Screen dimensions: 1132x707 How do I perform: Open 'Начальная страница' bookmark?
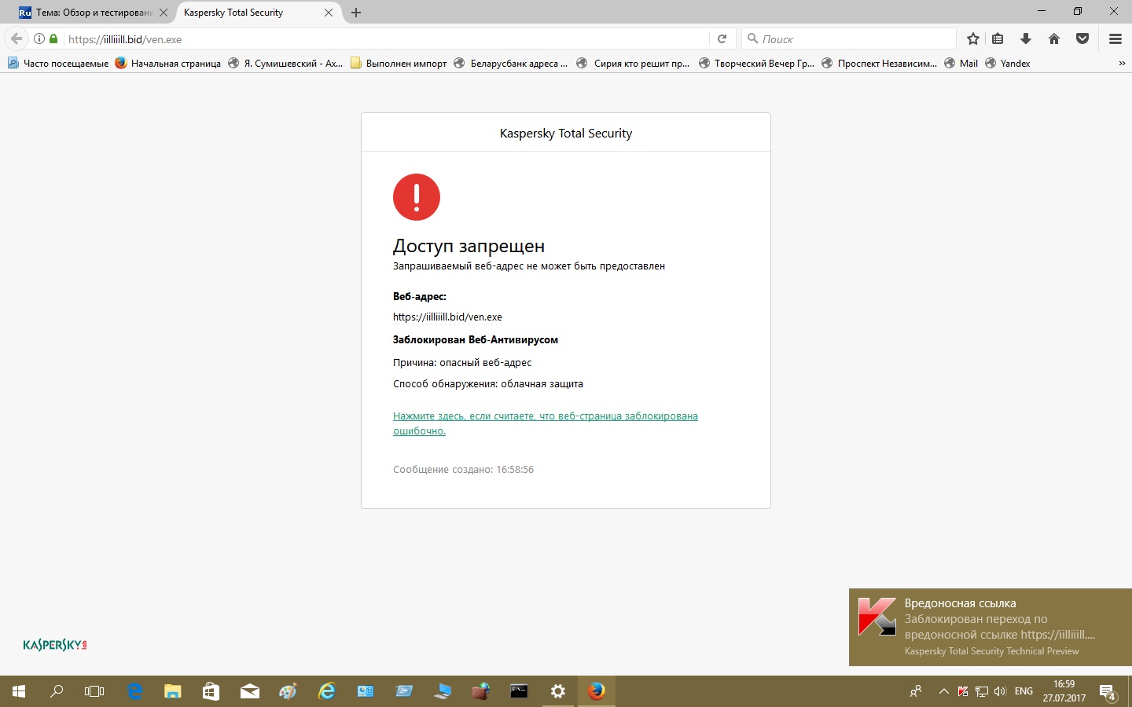click(167, 64)
